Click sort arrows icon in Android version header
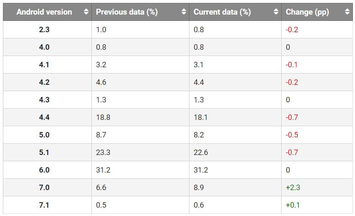Viewport: 355px width, 216px height. 86,12
